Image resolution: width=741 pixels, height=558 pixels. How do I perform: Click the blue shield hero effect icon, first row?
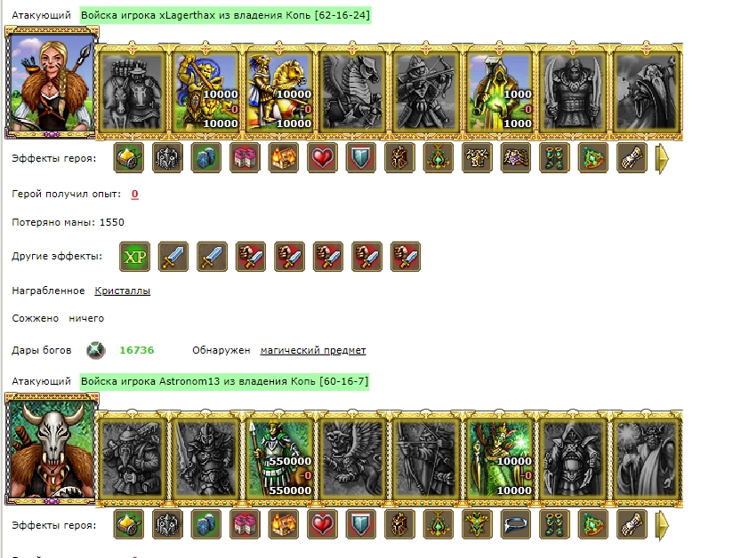click(361, 157)
